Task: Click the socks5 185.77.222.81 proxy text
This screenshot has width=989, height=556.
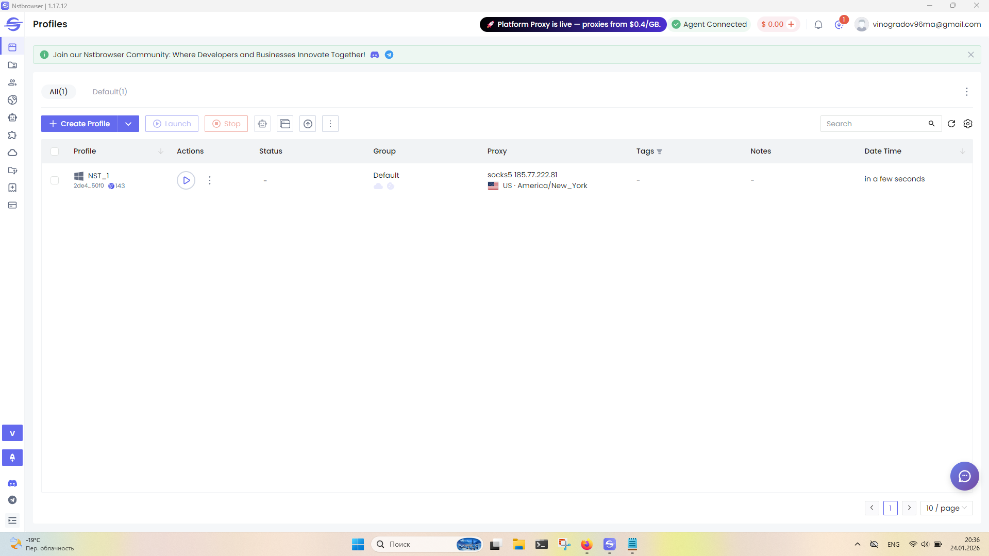Action: [522, 175]
